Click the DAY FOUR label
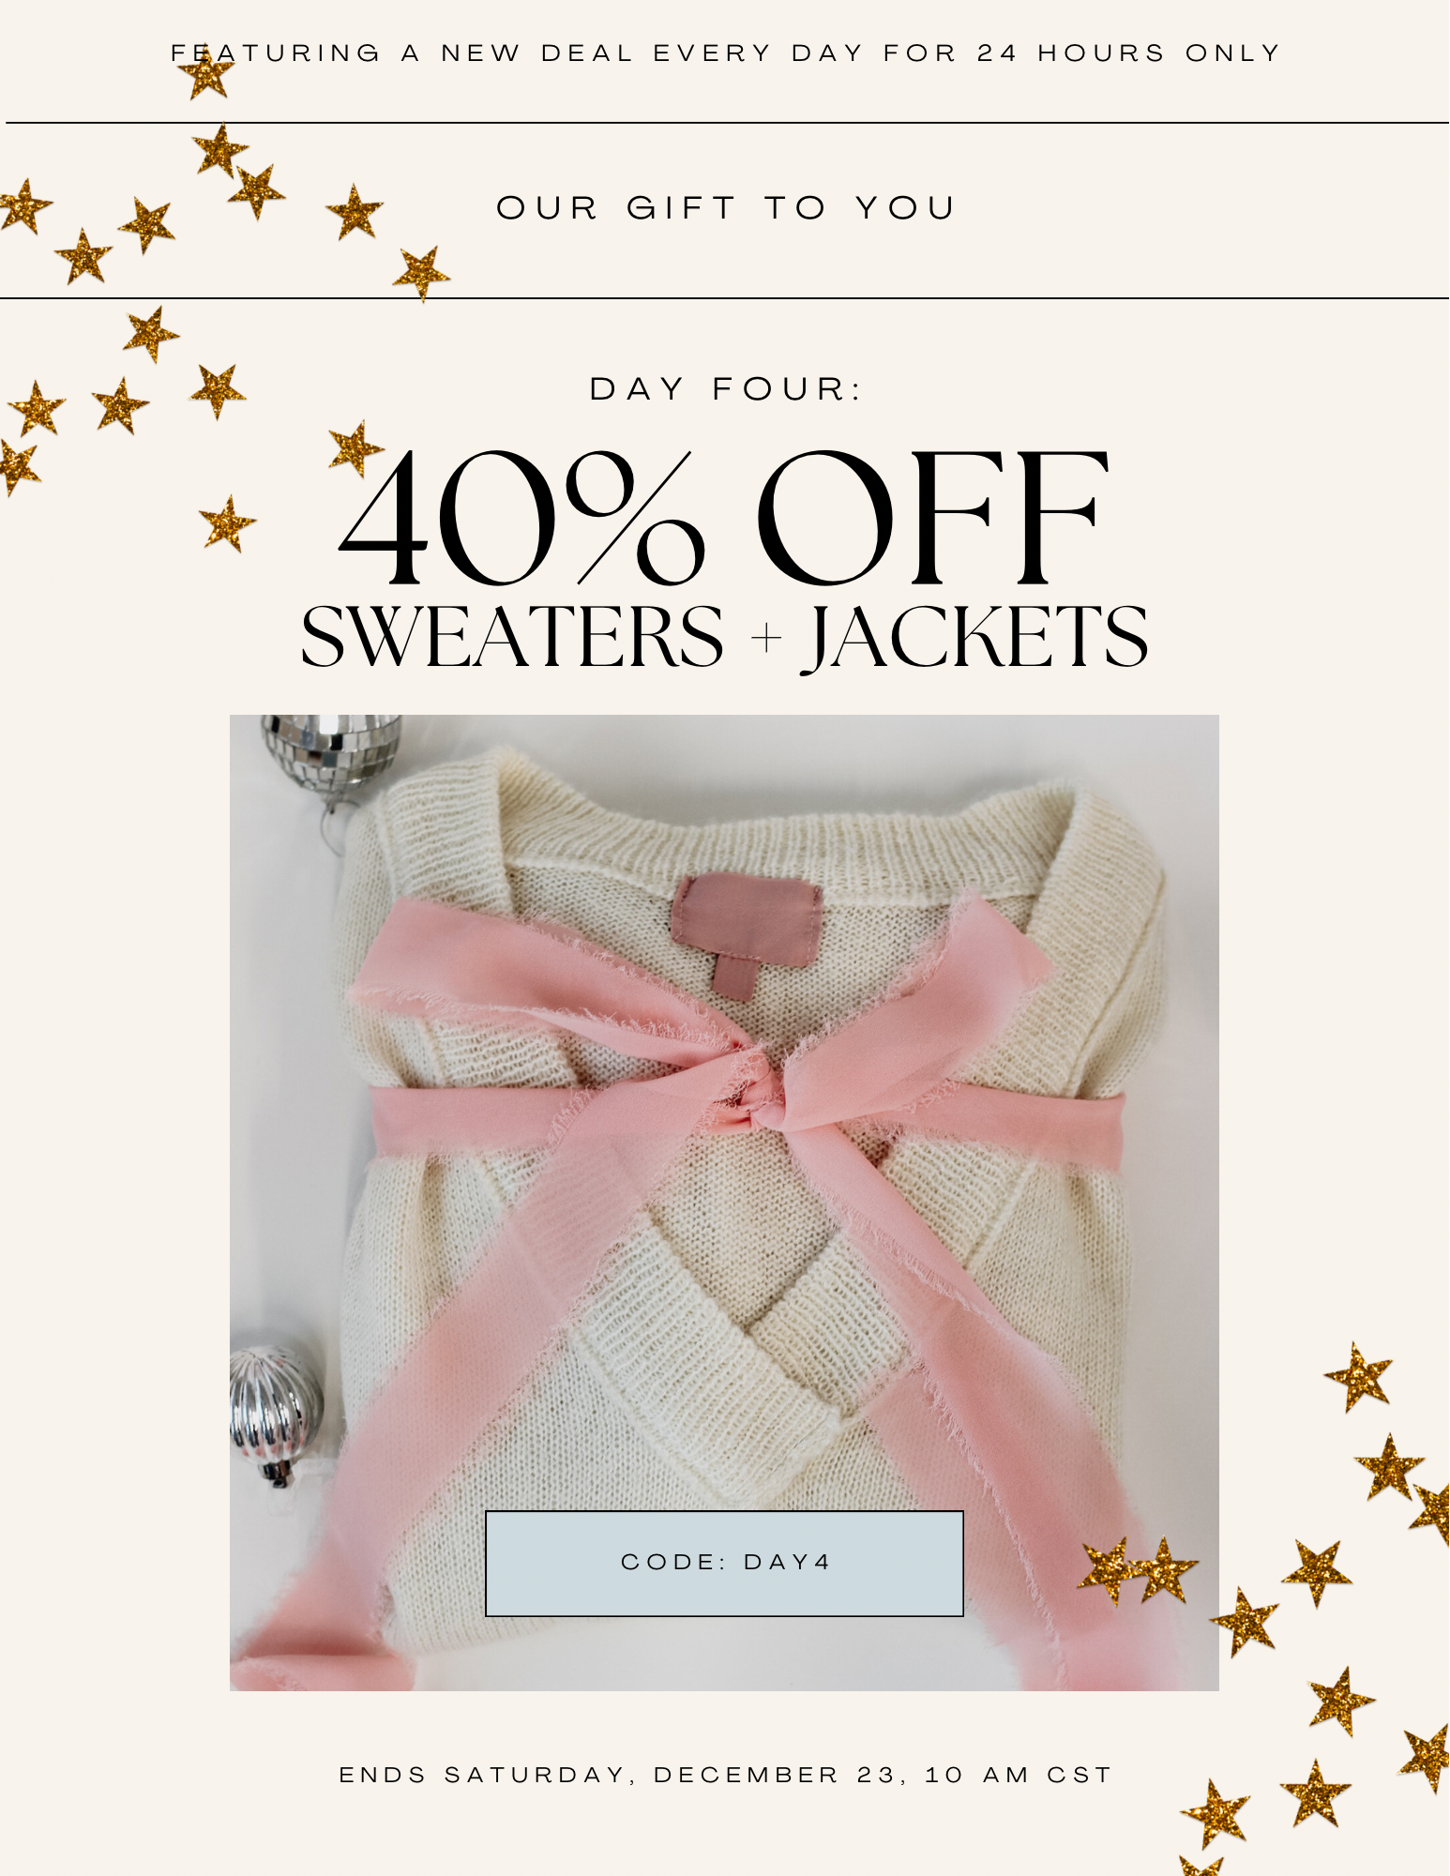The image size is (1450, 1876). (x=725, y=388)
